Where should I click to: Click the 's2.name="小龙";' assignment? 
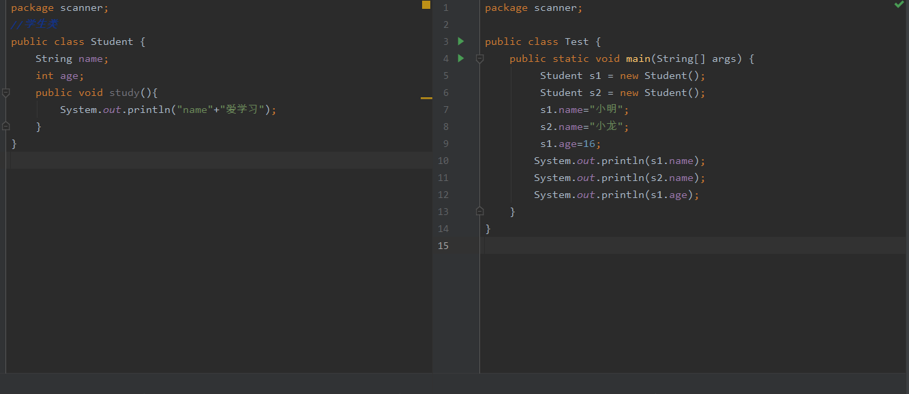(585, 127)
